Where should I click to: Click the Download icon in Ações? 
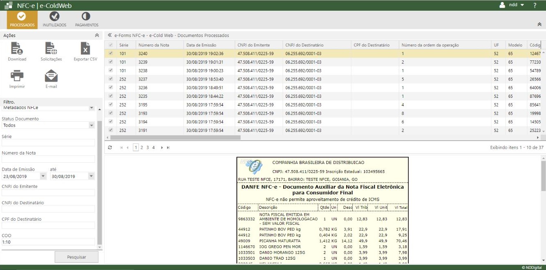pyautogui.click(x=17, y=49)
